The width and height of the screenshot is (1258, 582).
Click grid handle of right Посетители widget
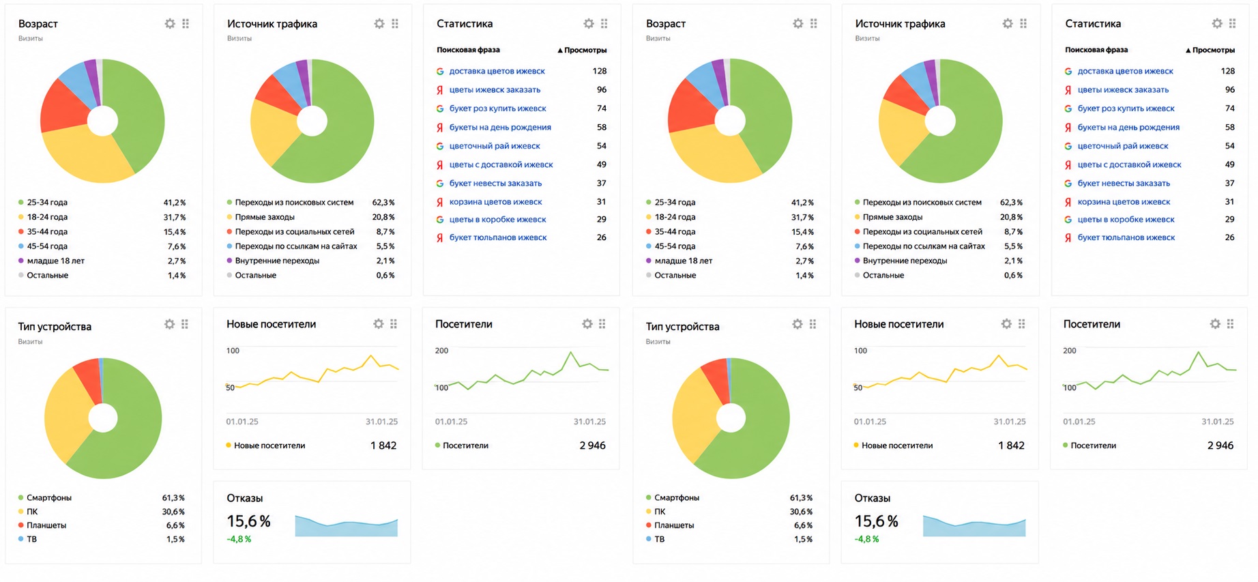pyautogui.click(x=1231, y=324)
